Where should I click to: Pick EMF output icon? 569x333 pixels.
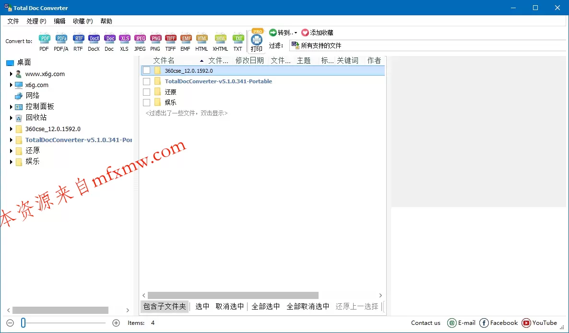click(x=186, y=38)
